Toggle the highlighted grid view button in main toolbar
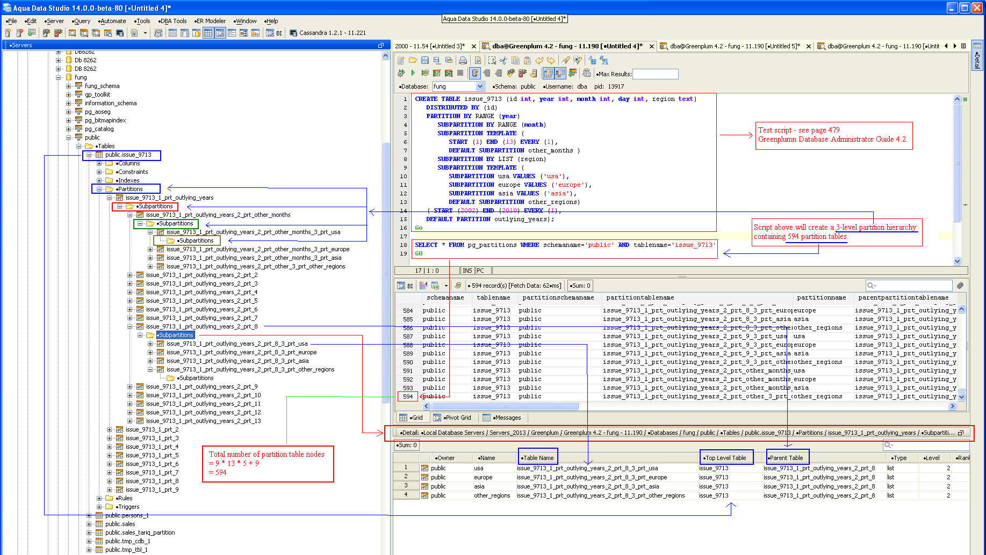The image size is (986, 555). click(x=208, y=33)
